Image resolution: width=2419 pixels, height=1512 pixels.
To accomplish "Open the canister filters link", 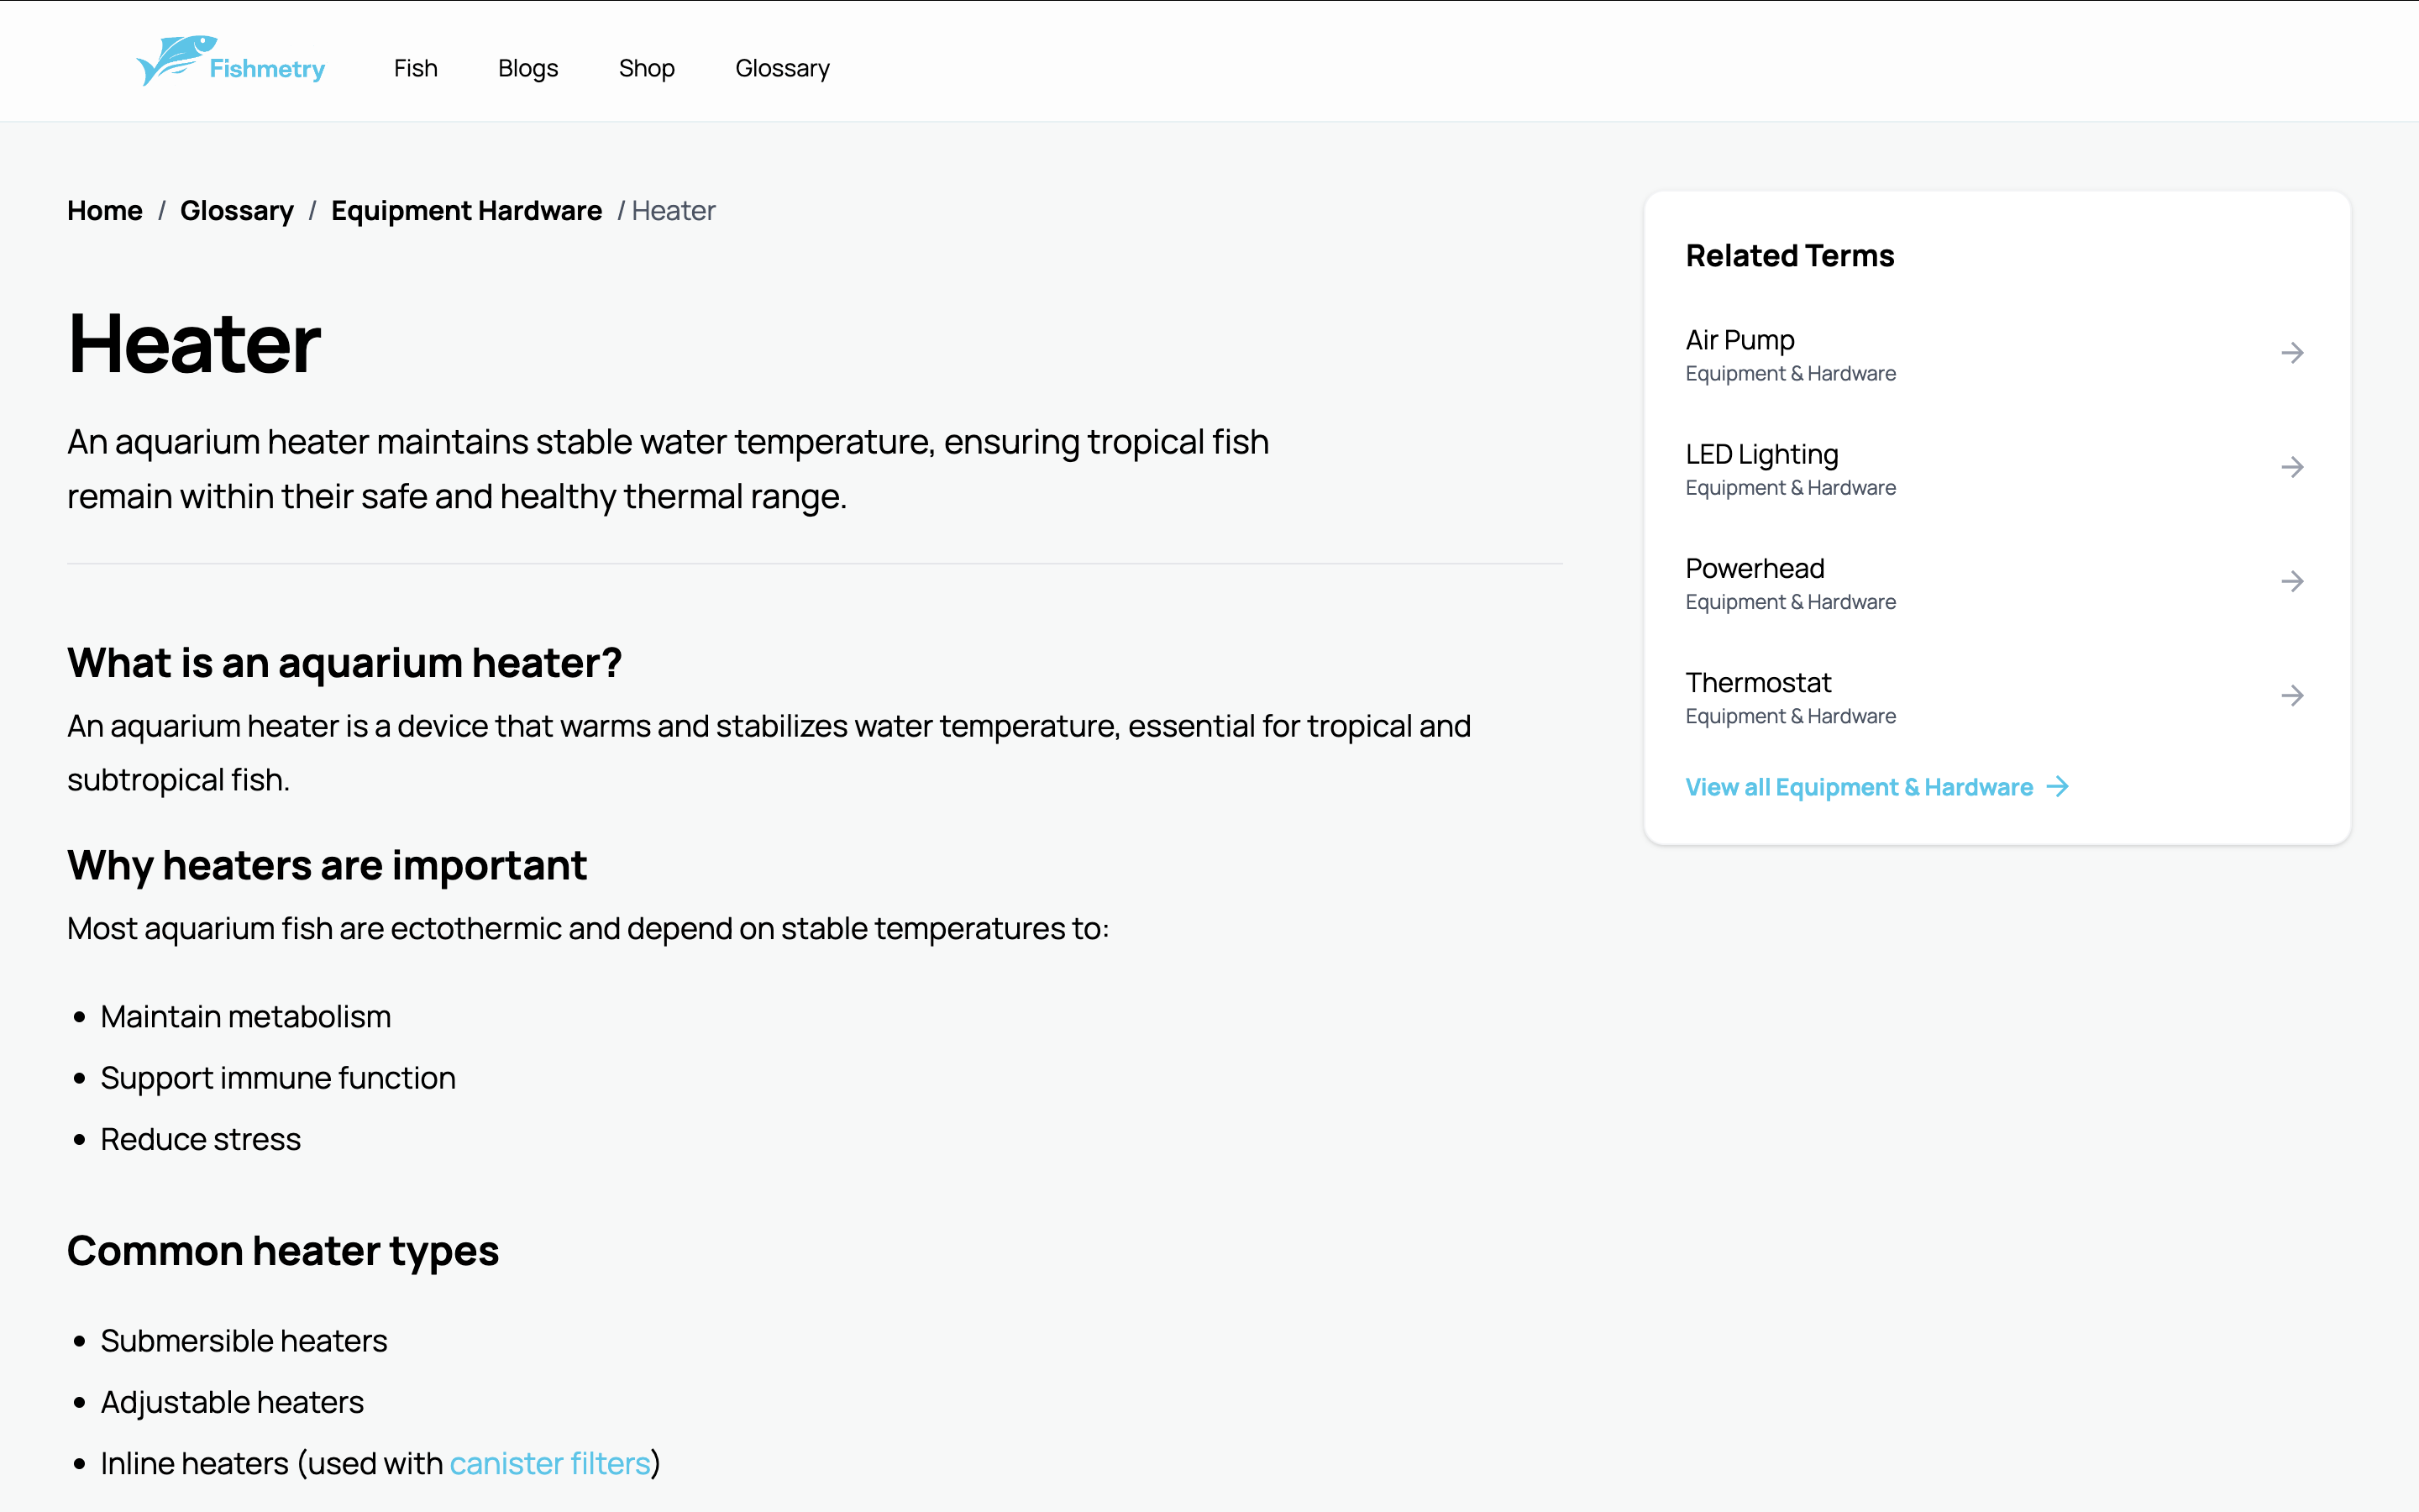I will 550,1462.
